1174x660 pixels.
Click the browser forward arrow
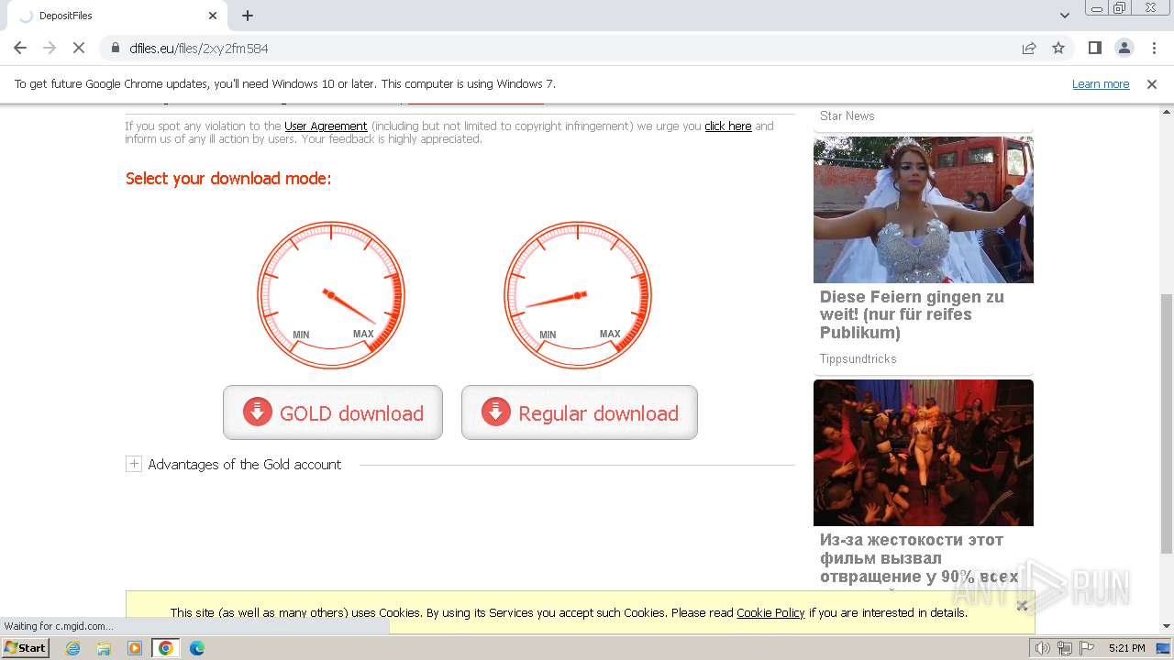(x=50, y=48)
